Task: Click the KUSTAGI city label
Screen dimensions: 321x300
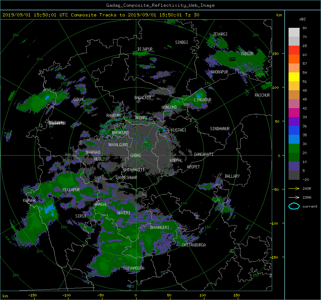Action: (179, 130)
